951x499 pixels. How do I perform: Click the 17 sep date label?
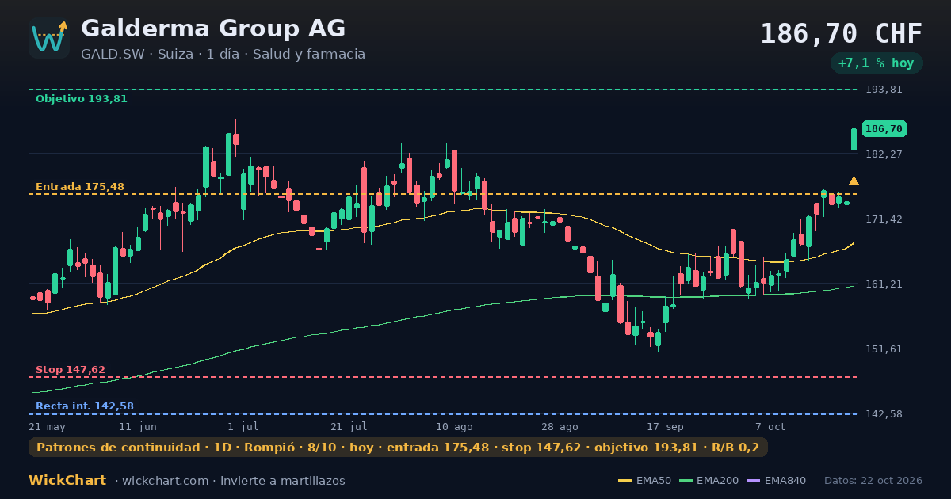(x=665, y=426)
